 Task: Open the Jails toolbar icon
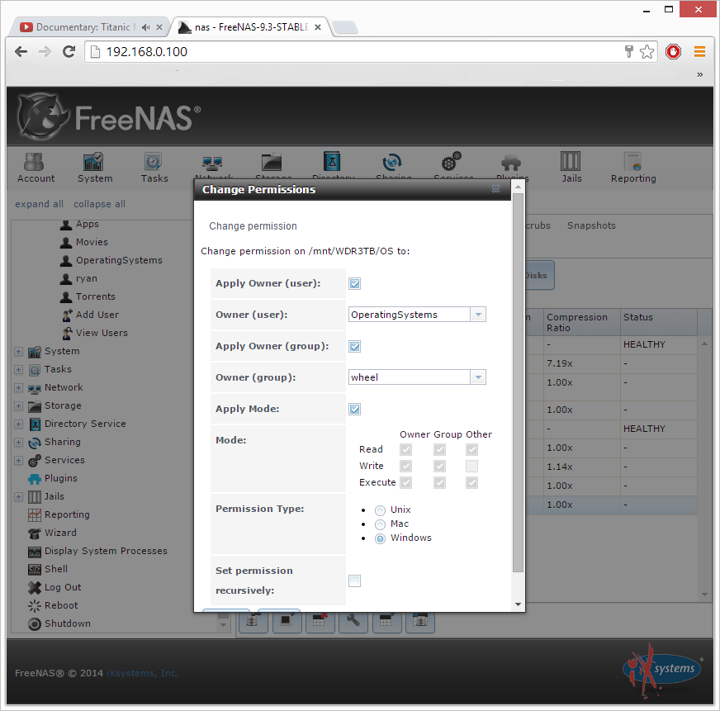[571, 162]
